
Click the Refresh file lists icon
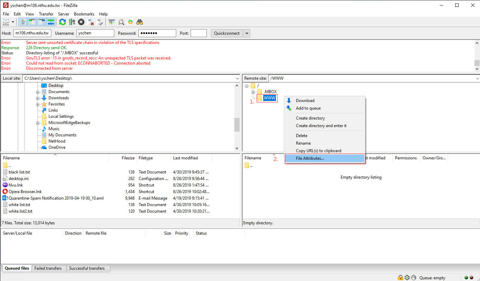pos(62,22)
